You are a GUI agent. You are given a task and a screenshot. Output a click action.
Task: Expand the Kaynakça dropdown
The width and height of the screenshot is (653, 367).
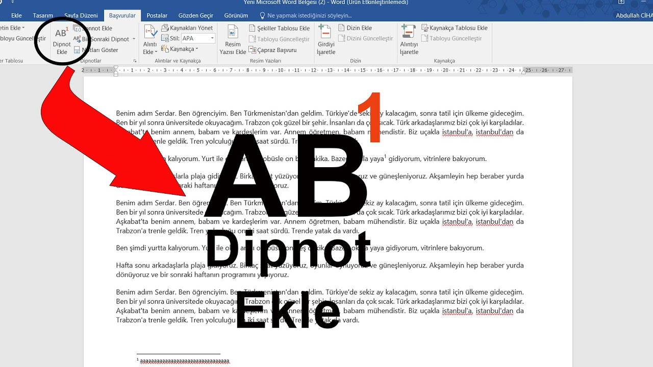pyautogui.click(x=197, y=49)
